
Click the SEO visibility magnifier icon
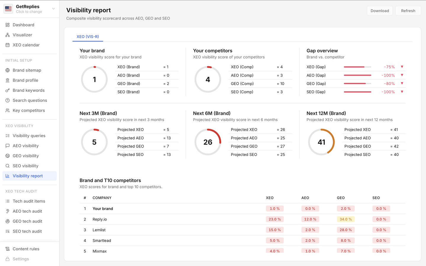8,166
